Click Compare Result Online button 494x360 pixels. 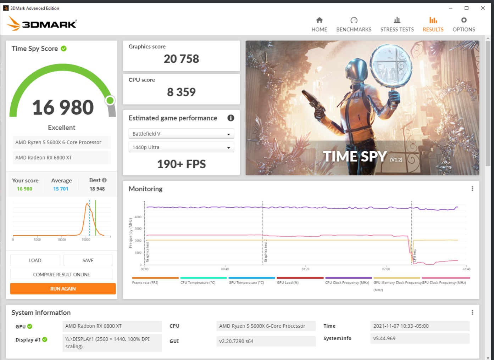[62, 275]
